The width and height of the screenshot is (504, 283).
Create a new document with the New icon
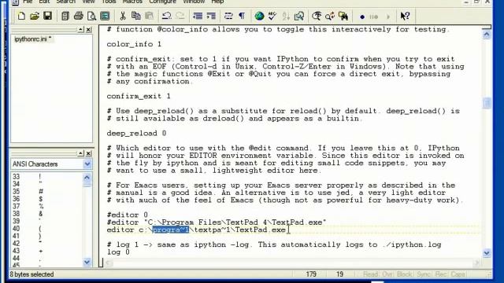(21, 16)
